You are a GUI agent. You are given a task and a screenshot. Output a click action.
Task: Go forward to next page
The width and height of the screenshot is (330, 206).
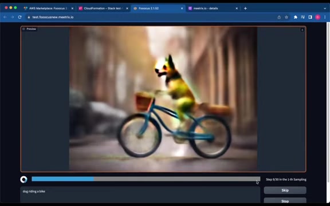(12, 17)
